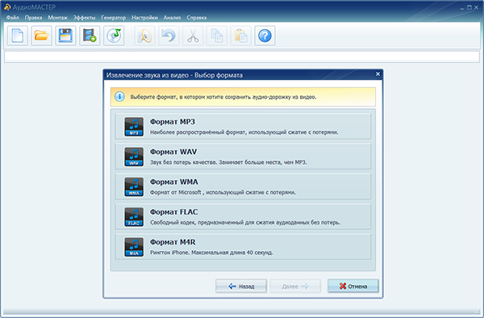The height and width of the screenshot is (318, 484).
Task: Click the Undo arrow icon
Action: coord(169,36)
